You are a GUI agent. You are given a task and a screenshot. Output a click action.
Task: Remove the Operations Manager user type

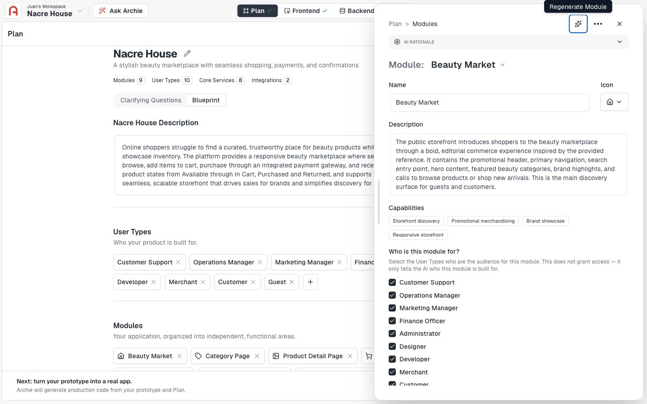point(260,262)
